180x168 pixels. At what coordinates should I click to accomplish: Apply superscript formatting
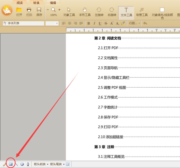111,23
